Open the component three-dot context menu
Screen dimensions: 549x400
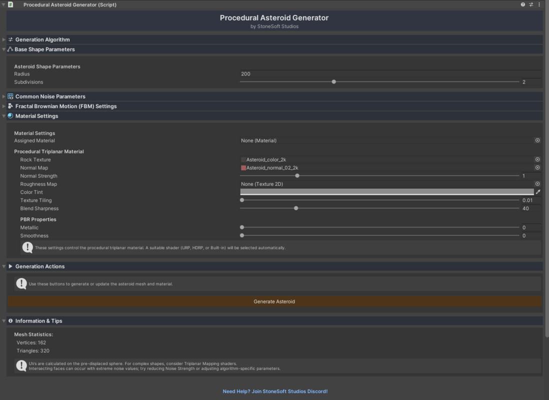click(x=539, y=4)
